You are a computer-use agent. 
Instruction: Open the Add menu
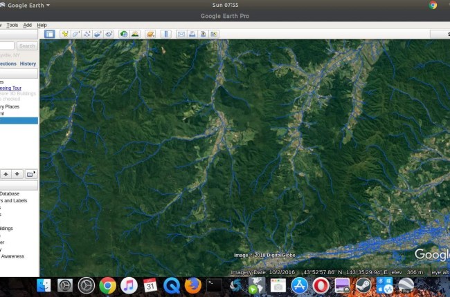pos(27,25)
